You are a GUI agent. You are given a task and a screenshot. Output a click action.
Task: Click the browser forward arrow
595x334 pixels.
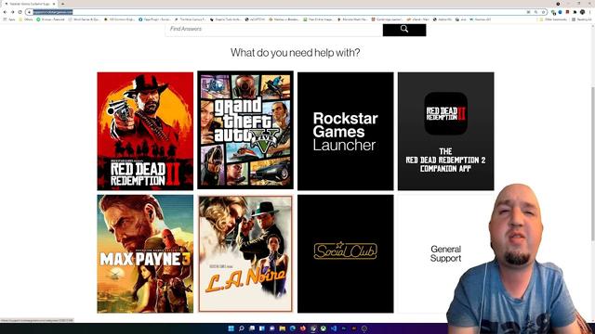click(12, 12)
